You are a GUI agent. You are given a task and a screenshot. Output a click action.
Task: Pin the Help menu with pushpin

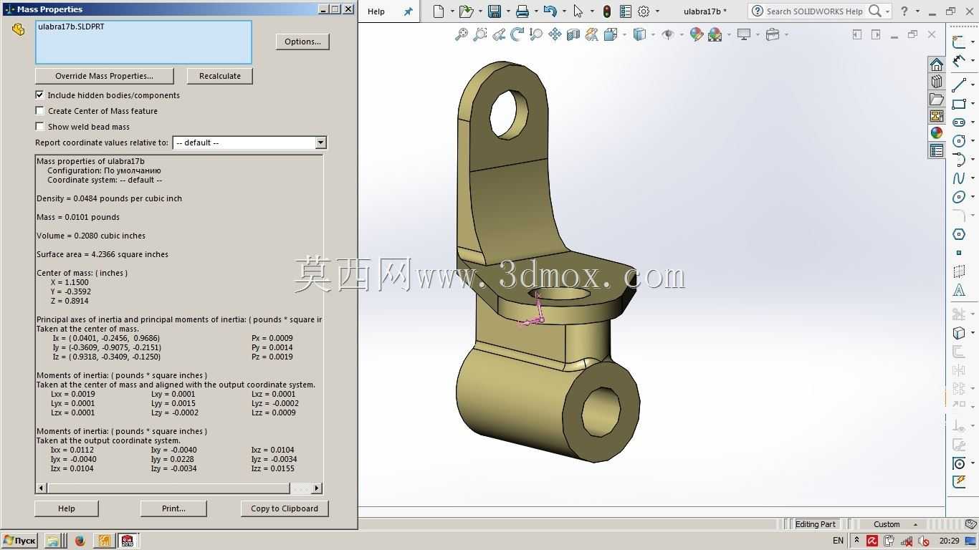tap(409, 11)
